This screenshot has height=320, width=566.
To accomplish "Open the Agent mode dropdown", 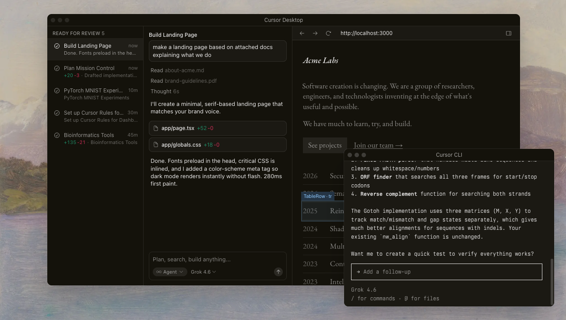I will click(170, 272).
